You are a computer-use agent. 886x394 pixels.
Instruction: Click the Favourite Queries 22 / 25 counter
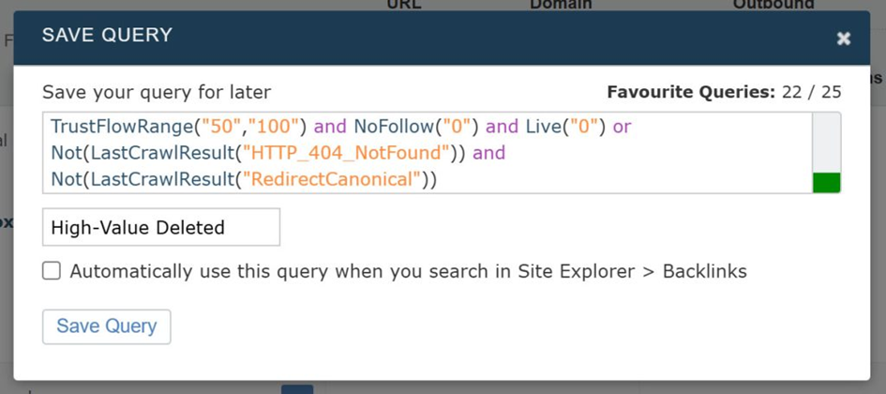click(x=724, y=92)
